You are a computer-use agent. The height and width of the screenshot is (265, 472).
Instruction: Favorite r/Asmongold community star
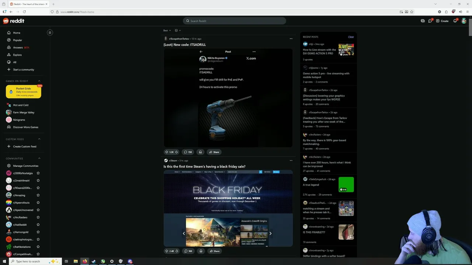[x=38, y=232]
